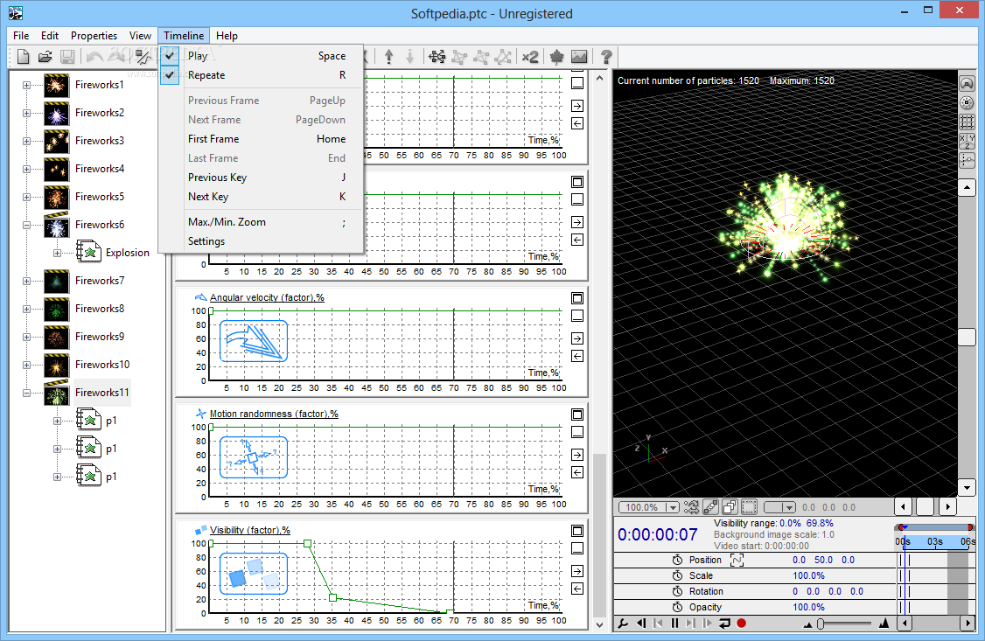Step back one frame in playback bar
The width and height of the screenshot is (985, 641).
pyautogui.click(x=641, y=624)
